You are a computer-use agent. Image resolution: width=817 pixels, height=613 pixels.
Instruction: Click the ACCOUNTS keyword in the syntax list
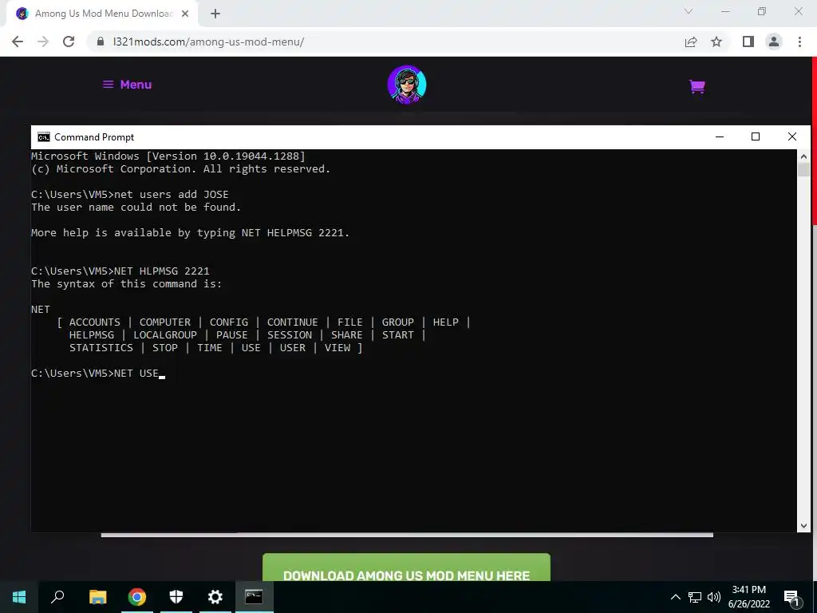click(x=95, y=322)
